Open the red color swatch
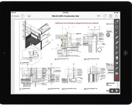 [117, 78]
